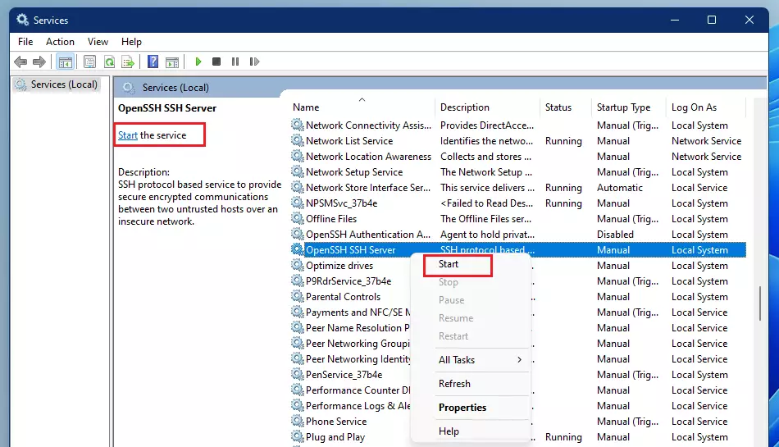The image size is (779, 447).
Task: Select the OpenSSH SSH Server row
Action: pyautogui.click(x=517, y=250)
